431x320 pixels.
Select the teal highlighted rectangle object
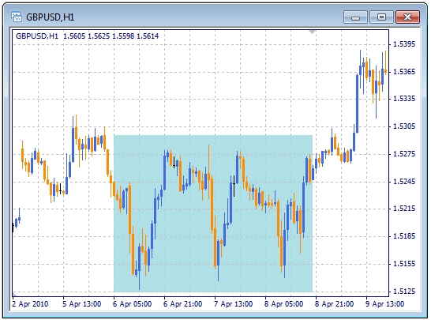(x=213, y=213)
